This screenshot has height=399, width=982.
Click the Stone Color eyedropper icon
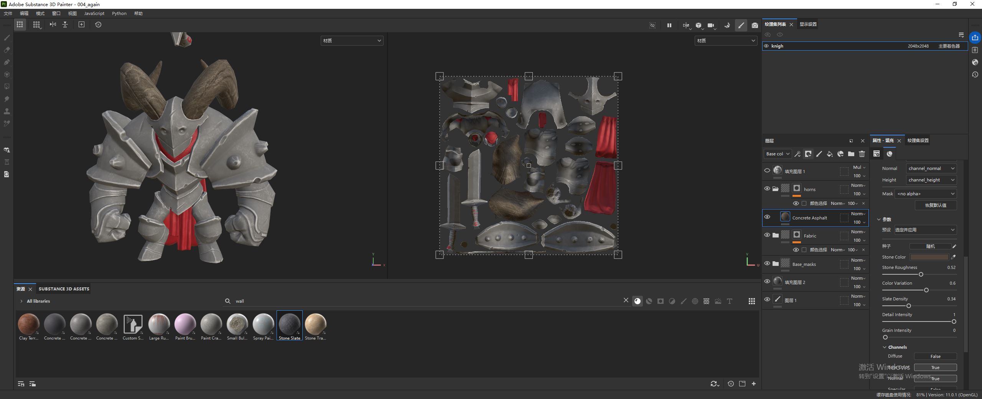click(954, 257)
